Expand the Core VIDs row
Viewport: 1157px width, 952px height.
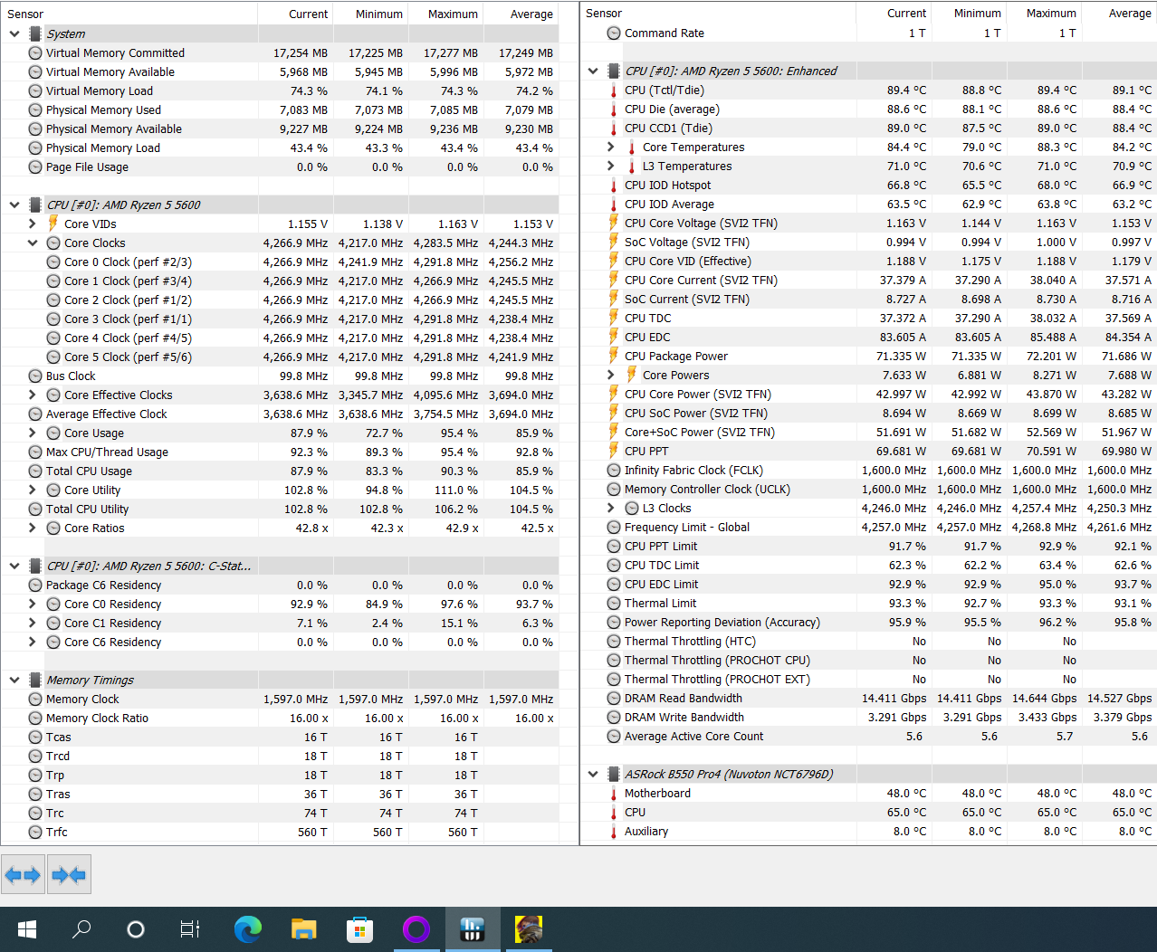pyautogui.click(x=33, y=224)
